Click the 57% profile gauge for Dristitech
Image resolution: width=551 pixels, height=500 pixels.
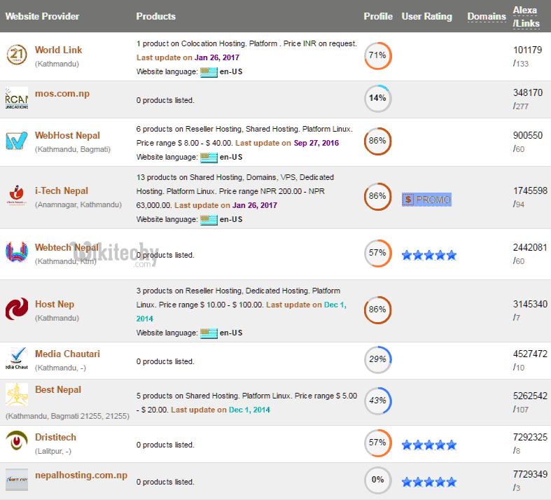378,443
